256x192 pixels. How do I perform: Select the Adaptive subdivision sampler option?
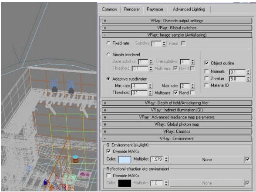click(x=108, y=79)
